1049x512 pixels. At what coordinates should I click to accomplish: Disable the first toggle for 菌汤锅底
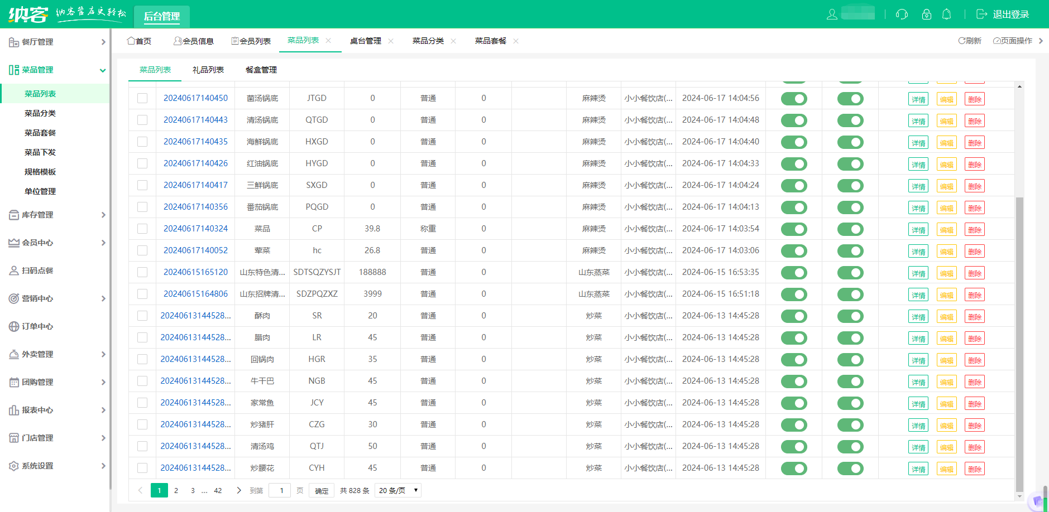click(x=794, y=98)
